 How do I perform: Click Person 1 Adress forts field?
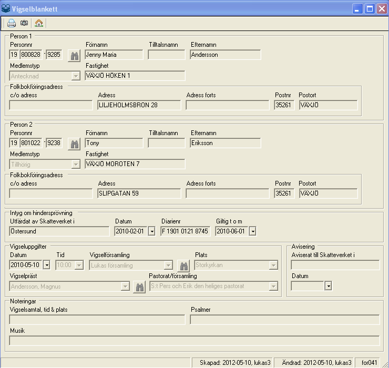pos(228,105)
